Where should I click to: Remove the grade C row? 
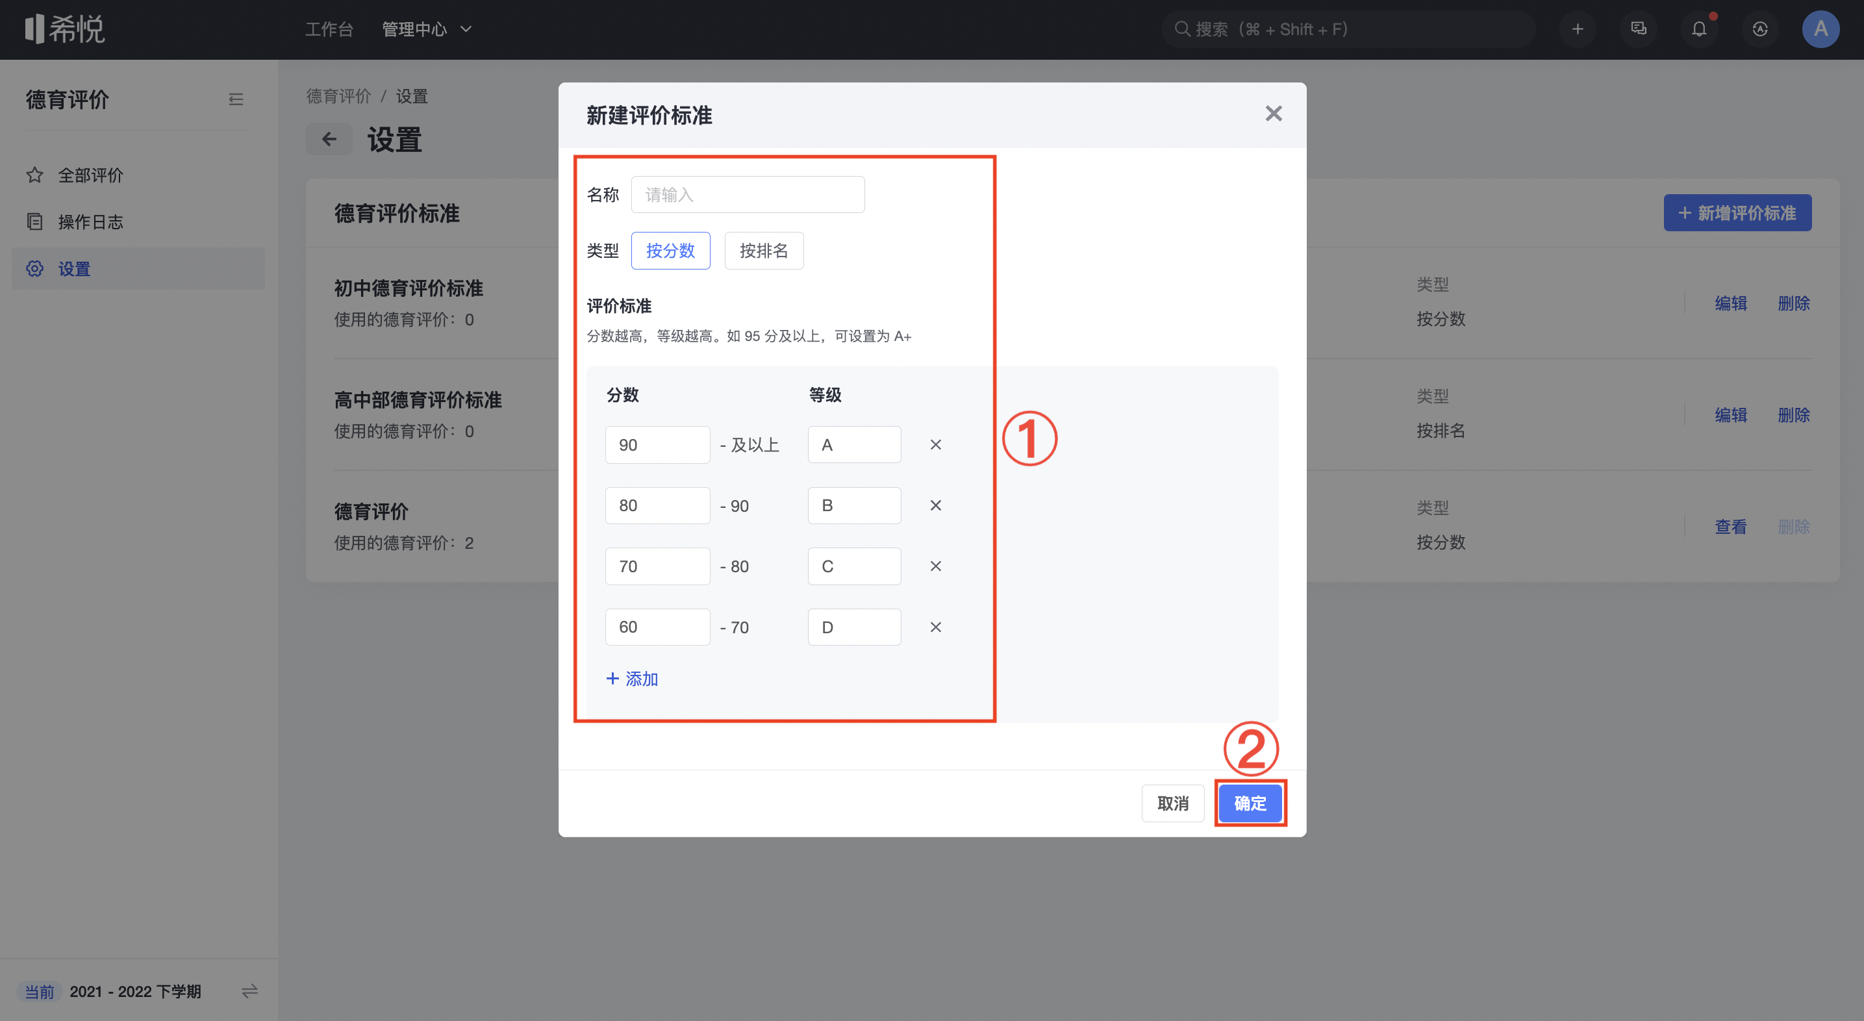coord(936,566)
